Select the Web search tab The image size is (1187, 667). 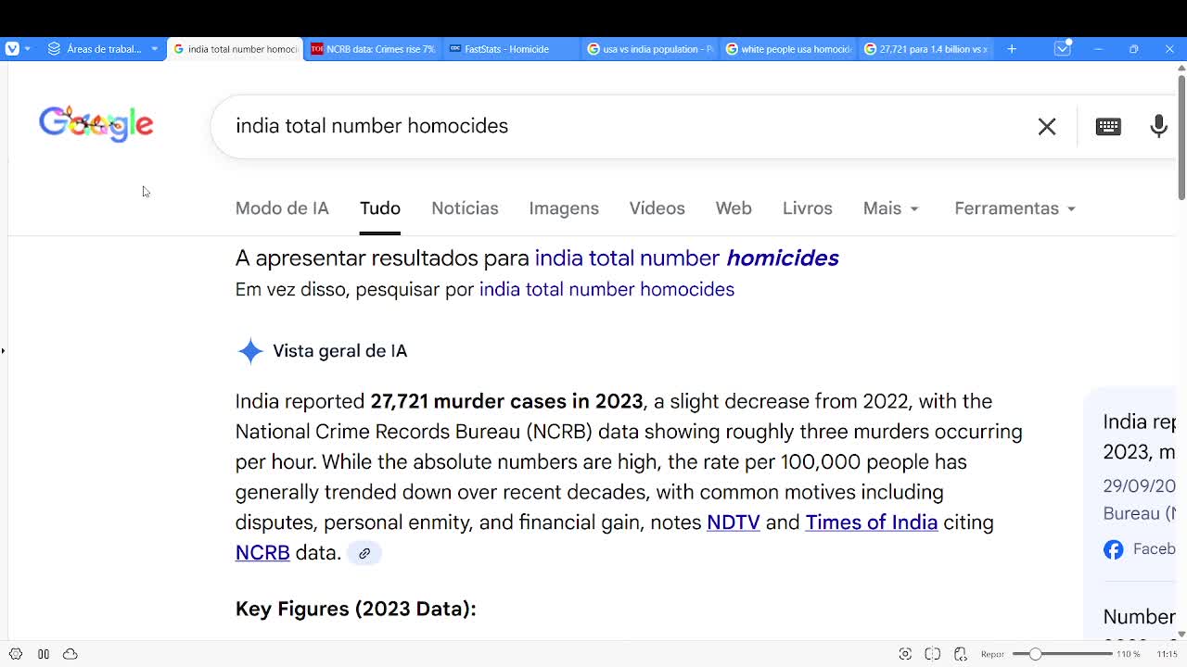pos(734,208)
